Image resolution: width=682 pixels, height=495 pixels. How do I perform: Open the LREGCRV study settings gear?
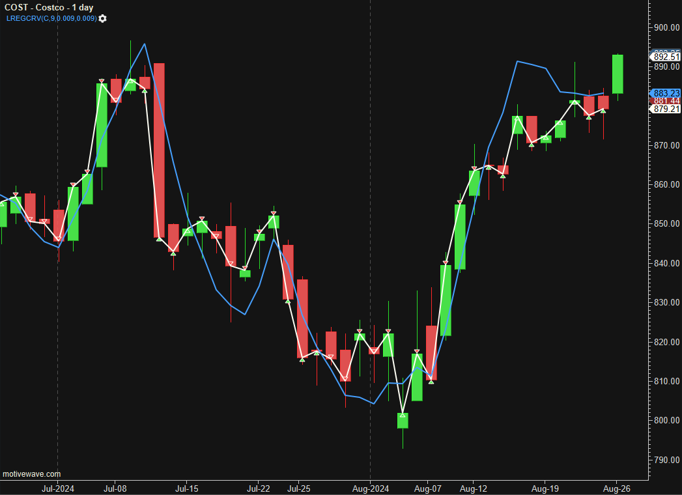click(102, 18)
